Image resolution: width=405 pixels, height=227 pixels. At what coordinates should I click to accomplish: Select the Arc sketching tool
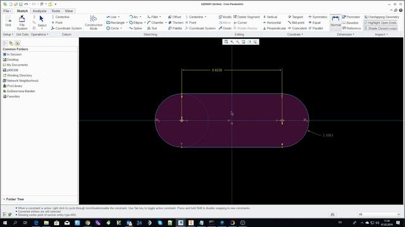tap(134, 17)
